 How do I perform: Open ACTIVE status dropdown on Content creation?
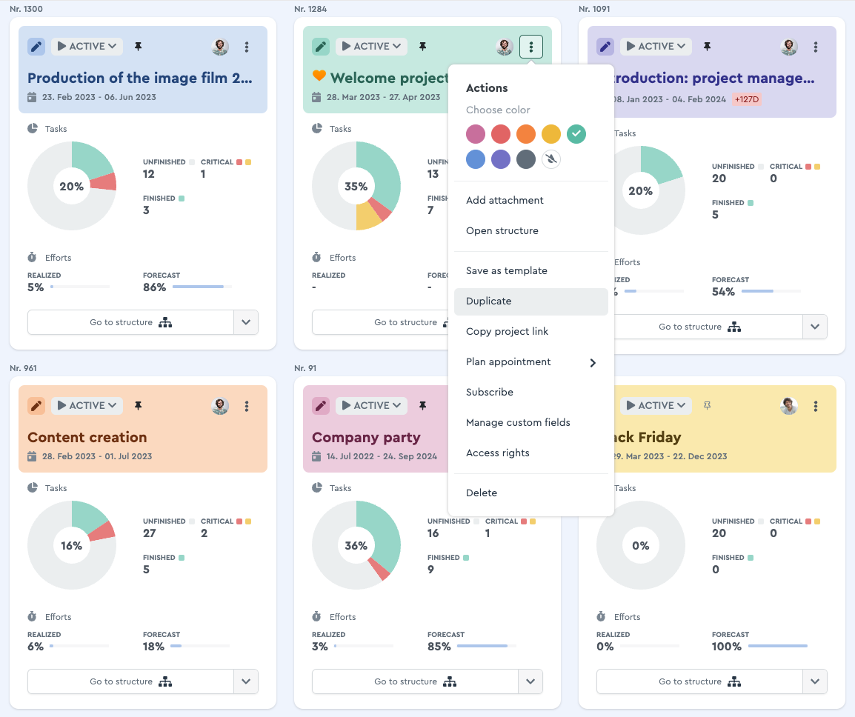tap(87, 406)
